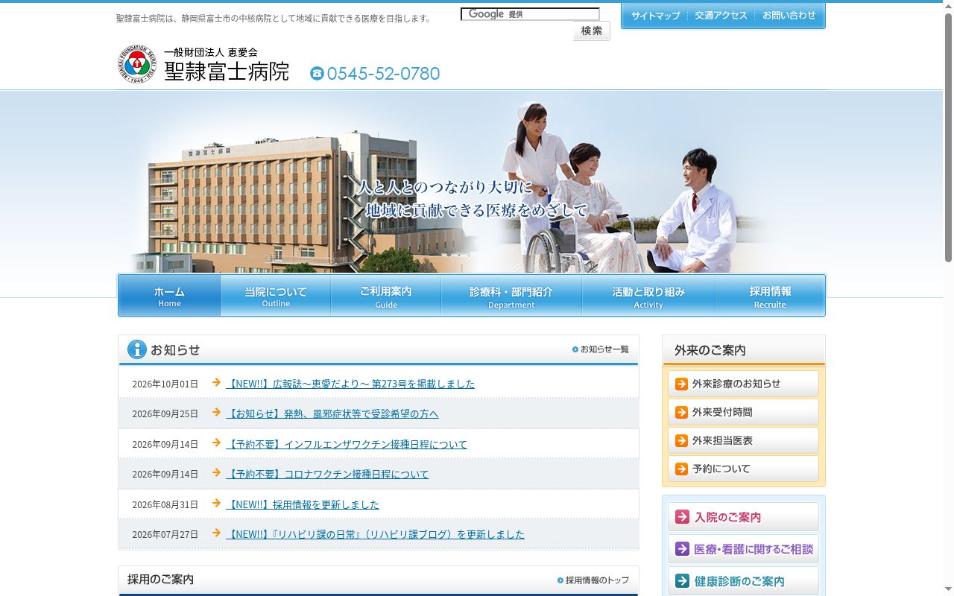Open the お問い合わせ link
954x596 pixels.
(x=789, y=16)
